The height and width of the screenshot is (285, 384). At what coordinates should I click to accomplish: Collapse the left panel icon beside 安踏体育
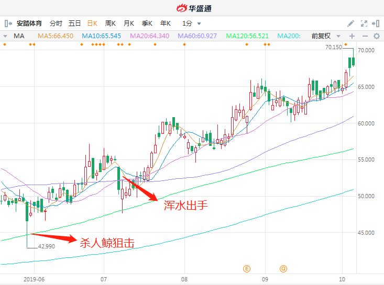pos(8,24)
